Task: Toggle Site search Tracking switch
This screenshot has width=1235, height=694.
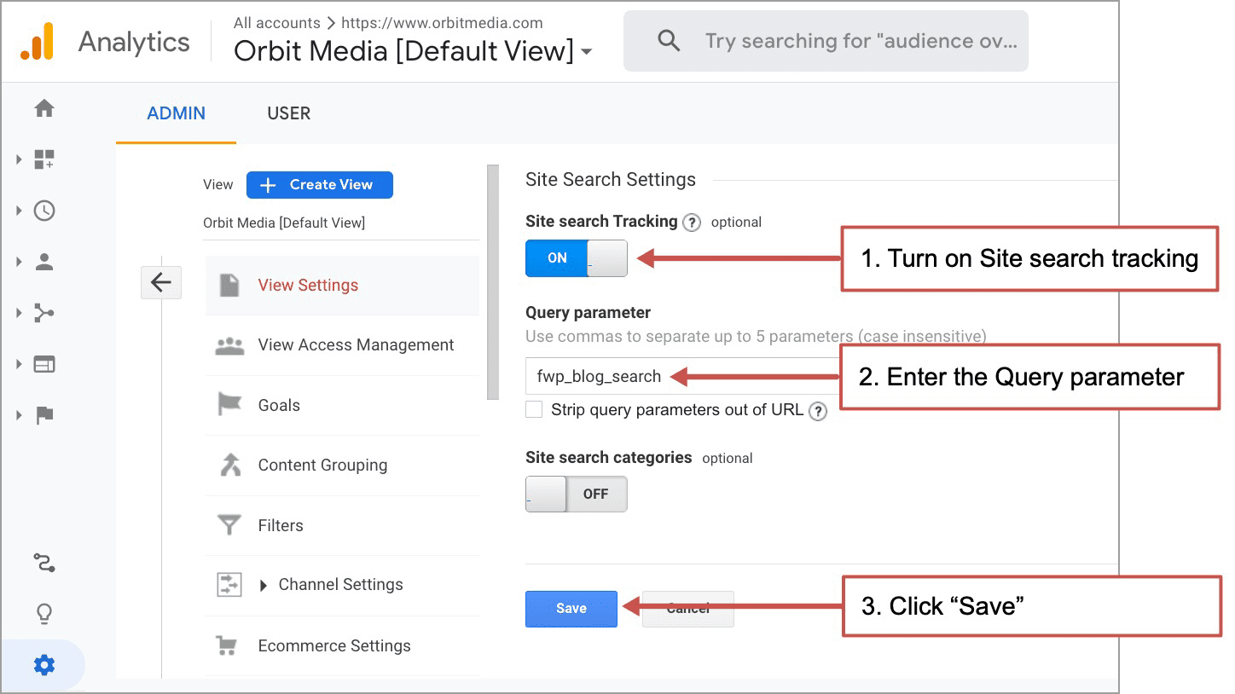Action: click(577, 257)
